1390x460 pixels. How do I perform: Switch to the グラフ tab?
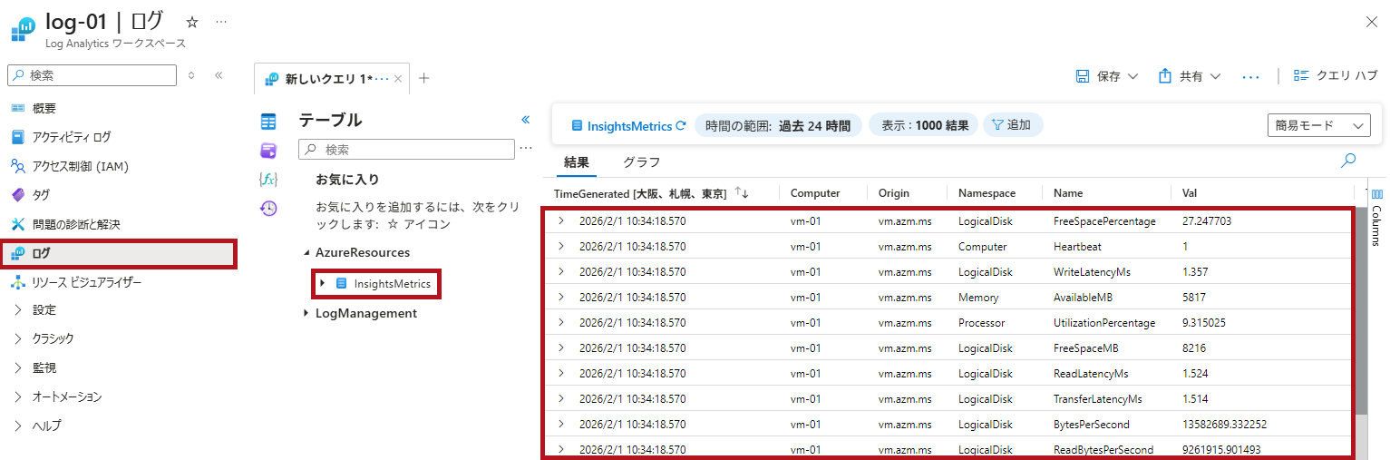coord(641,162)
